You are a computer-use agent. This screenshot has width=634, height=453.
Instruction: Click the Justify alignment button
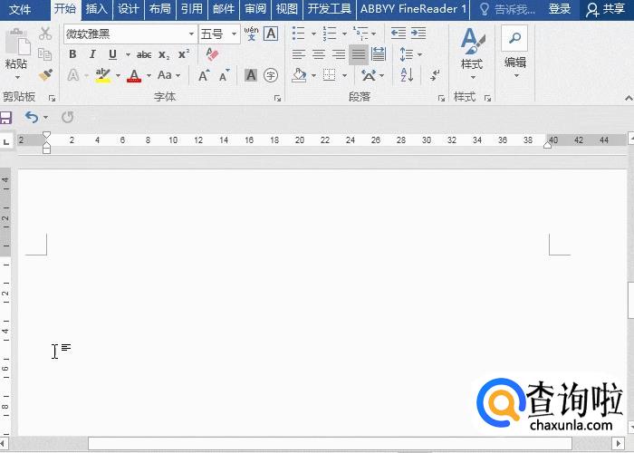[x=359, y=54]
